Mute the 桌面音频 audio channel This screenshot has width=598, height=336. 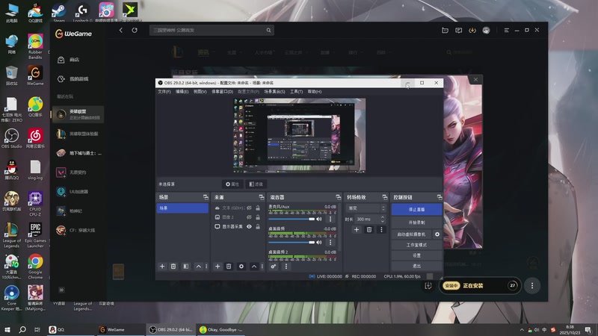(319, 242)
